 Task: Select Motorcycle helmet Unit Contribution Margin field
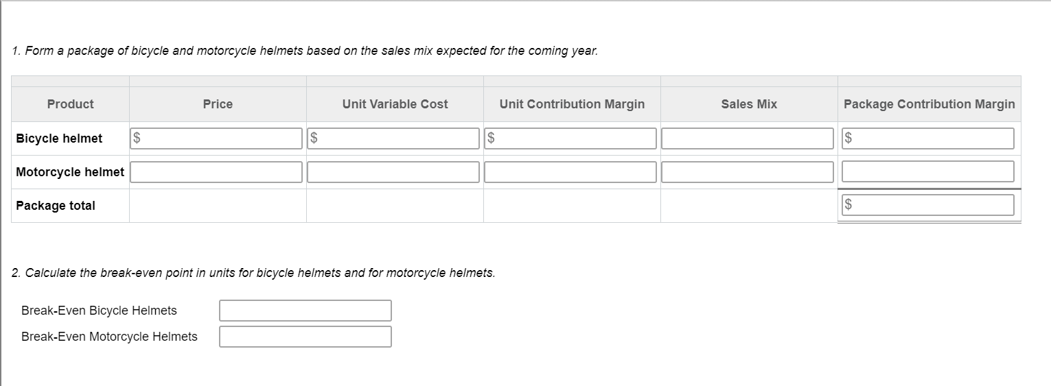[x=570, y=172]
